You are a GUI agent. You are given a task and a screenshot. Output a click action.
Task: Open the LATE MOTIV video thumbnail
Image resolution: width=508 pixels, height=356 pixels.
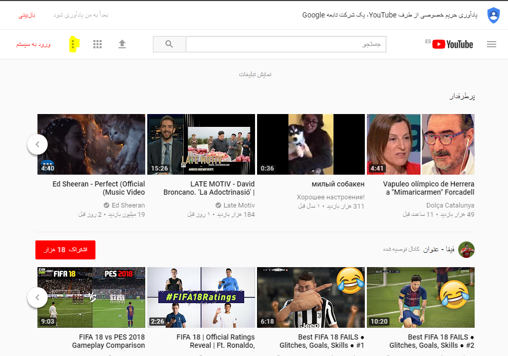(x=201, y=144)
